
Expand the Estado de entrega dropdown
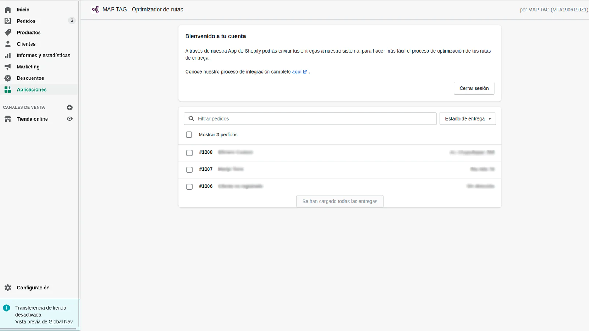click(x=468, y=119)
